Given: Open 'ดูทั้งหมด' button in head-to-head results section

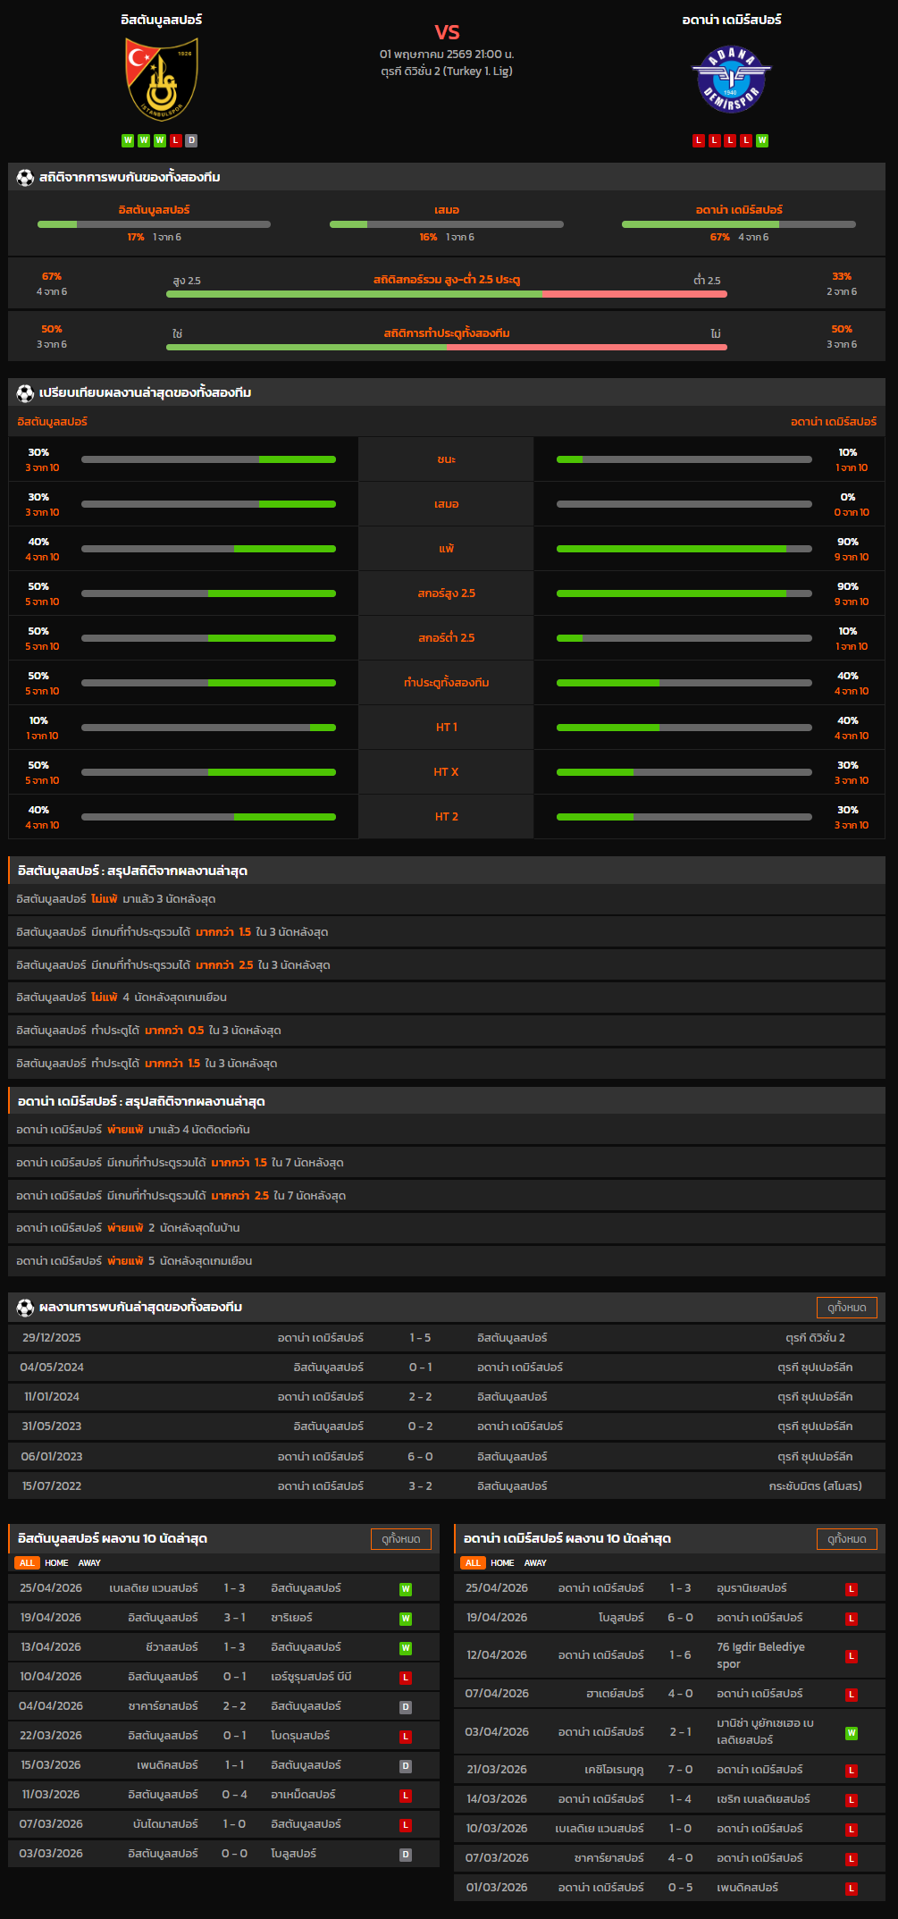Looking at the screenshot, I should (x=847, y=1308).
